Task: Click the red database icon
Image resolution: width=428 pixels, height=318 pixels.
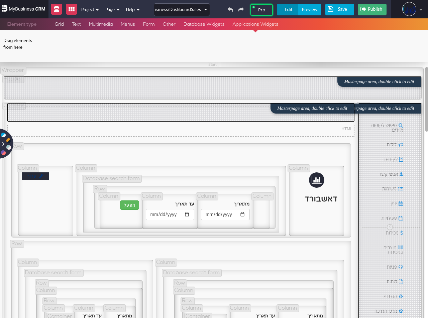Action: (x=57, y=9)
